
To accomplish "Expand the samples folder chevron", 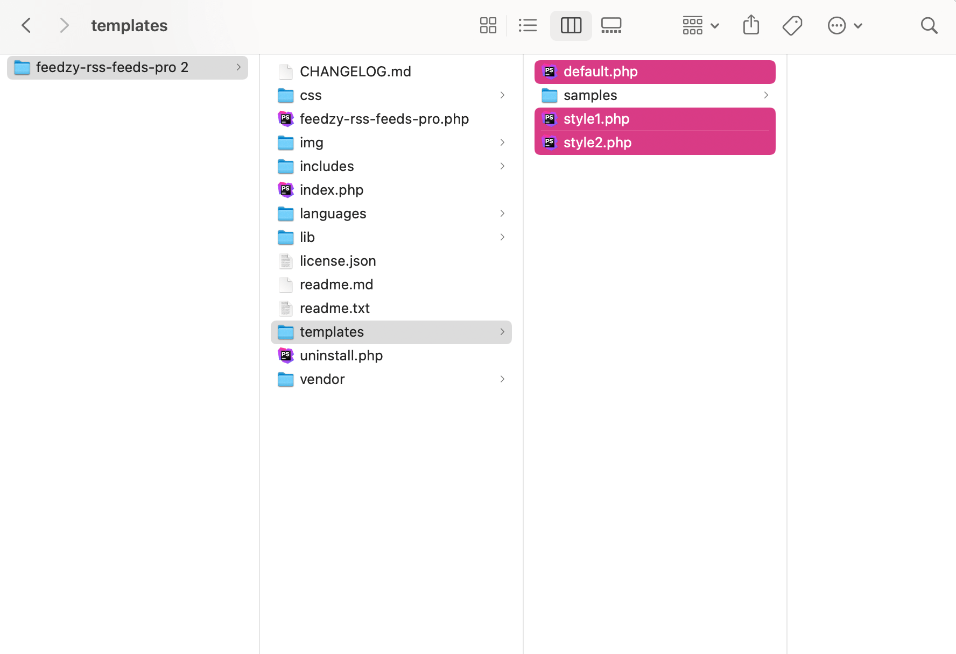I will click(x=765, y=95).
